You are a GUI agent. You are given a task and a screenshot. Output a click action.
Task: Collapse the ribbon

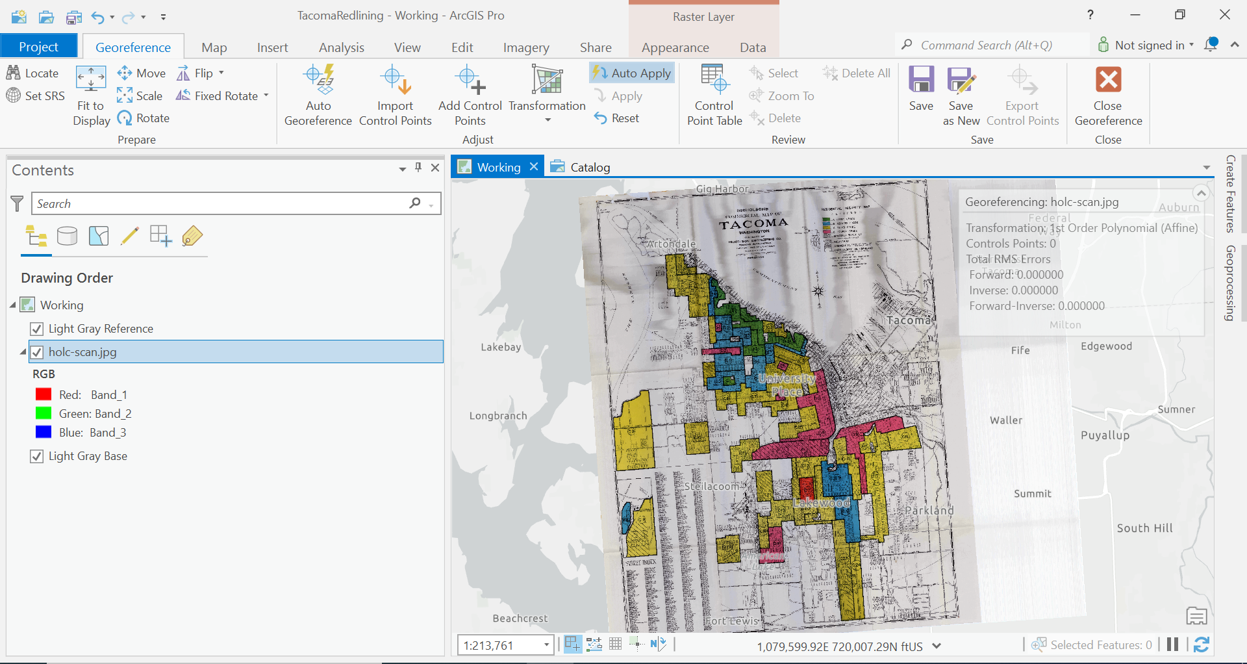pyautogui.click(x=1235, y=45)
